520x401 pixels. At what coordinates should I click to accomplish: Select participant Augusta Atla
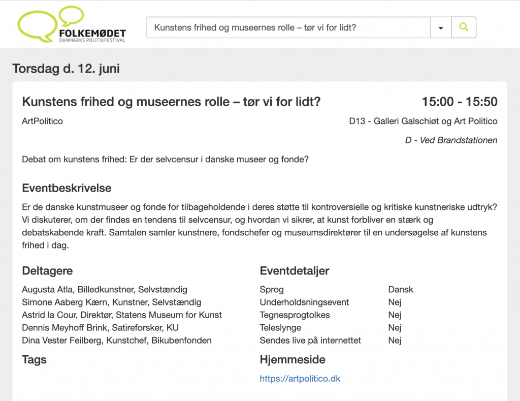pyautogui.click(x=105, y=290)
